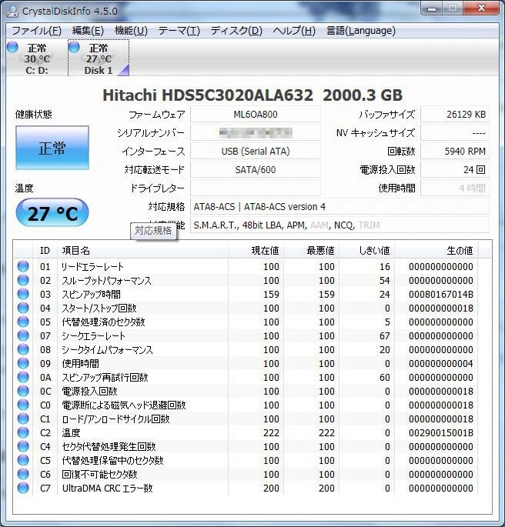
Task: Click status orb for row 0C 電源投入回数
Action: pos(23,391)
